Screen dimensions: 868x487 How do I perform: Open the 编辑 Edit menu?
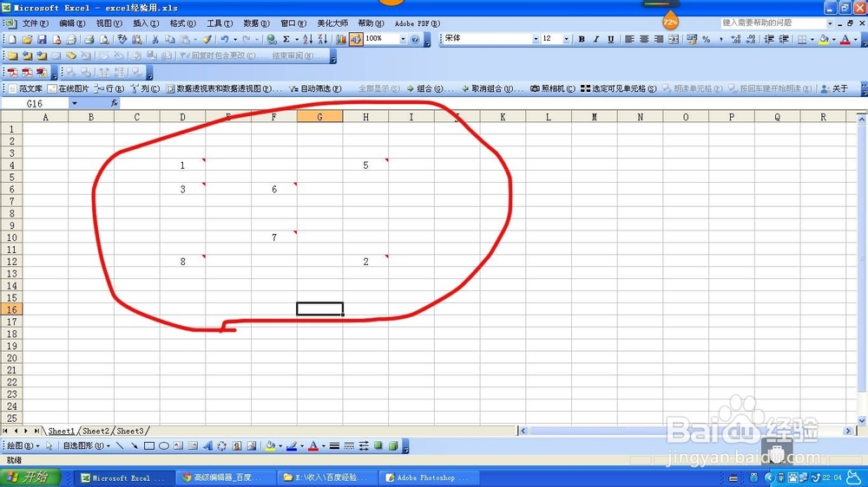[72, 23]
